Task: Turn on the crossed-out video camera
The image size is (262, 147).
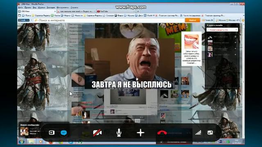Action: (97, 133)
